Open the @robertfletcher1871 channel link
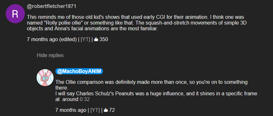Screen dimensions: 273x116 pos(52,7)
